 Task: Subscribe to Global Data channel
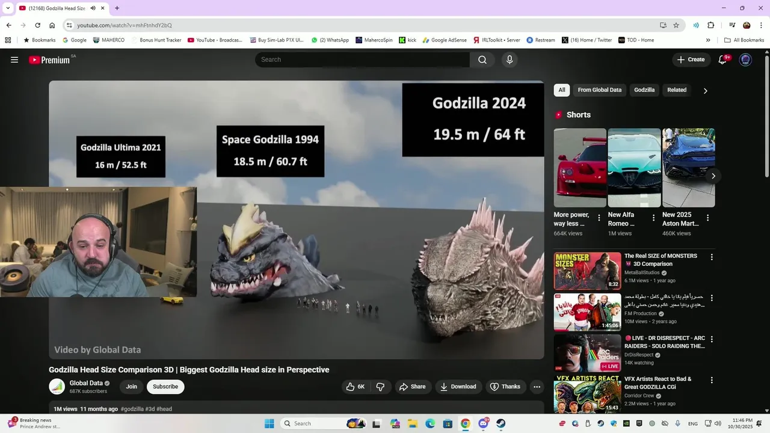pos(165,387)
